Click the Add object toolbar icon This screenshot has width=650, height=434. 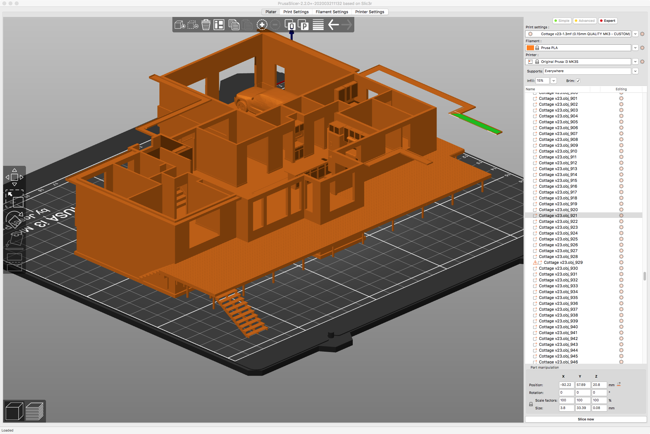pos(180,25)
